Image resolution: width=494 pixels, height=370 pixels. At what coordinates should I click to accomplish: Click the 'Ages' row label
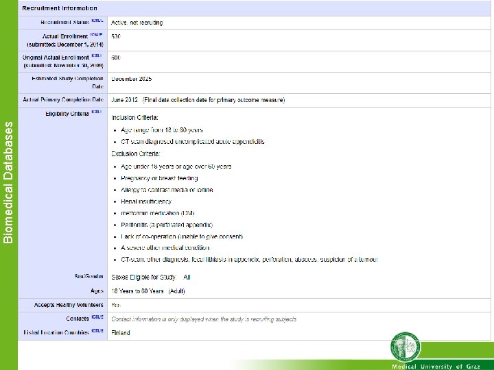point(97,291)
